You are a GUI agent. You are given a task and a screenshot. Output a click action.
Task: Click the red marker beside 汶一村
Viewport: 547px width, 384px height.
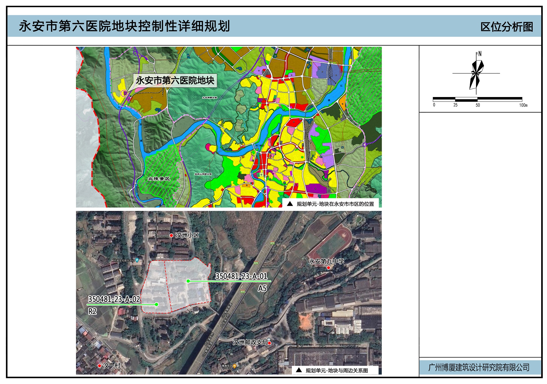click(100, 366)
